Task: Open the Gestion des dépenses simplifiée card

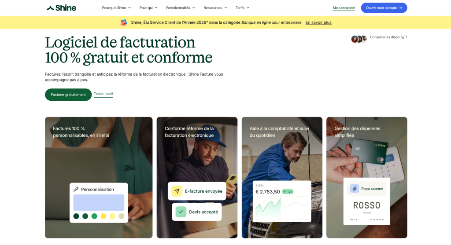Action: (x=367, y=178)
